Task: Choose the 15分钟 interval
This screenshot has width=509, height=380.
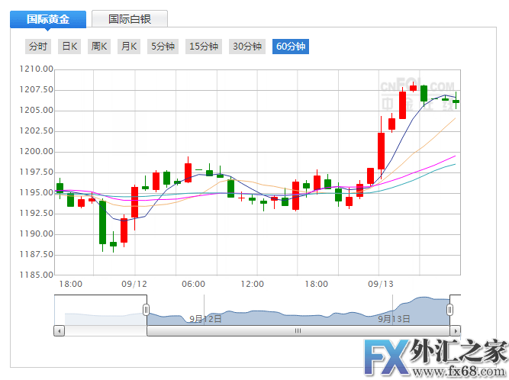Action: coord(204,47)
